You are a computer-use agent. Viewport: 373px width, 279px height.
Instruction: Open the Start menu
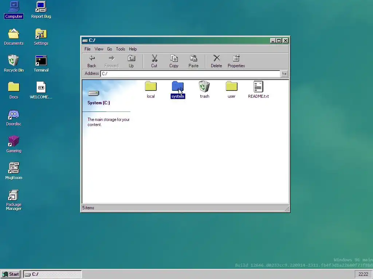[11, 274]
